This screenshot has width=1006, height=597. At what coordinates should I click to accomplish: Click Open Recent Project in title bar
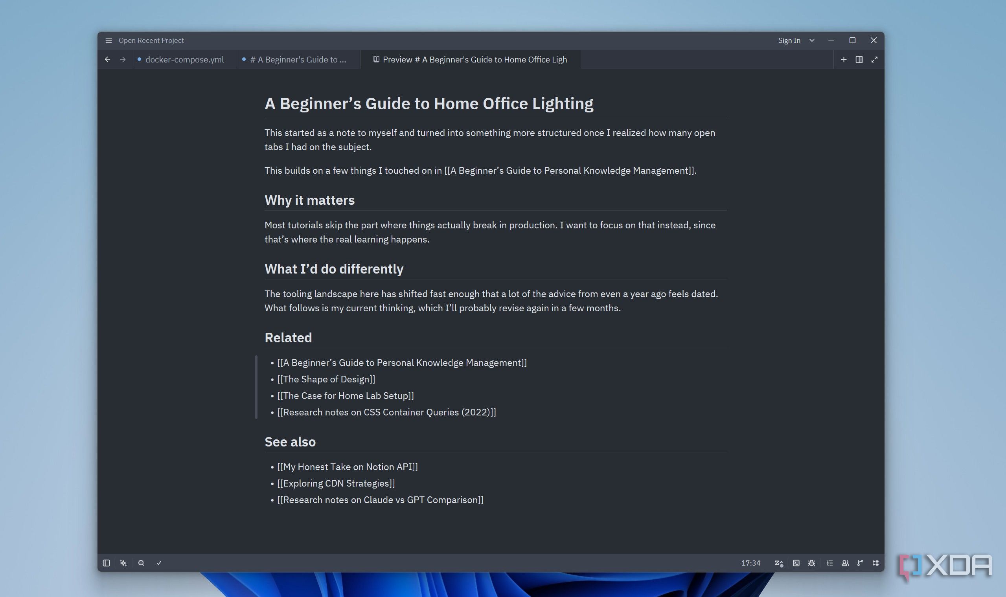[x=151, y=40]
